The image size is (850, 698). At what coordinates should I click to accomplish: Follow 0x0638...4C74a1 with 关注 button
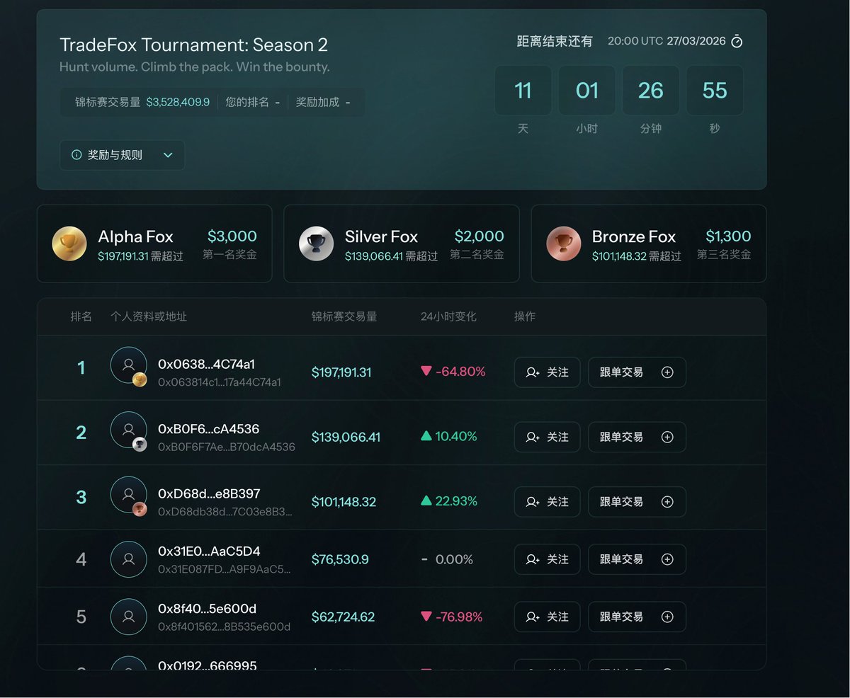[x=547, y=372]
